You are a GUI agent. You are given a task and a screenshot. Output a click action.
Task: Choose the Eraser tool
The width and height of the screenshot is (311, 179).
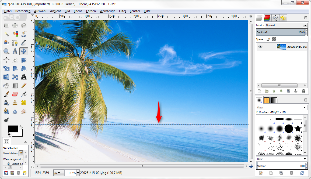15,94
